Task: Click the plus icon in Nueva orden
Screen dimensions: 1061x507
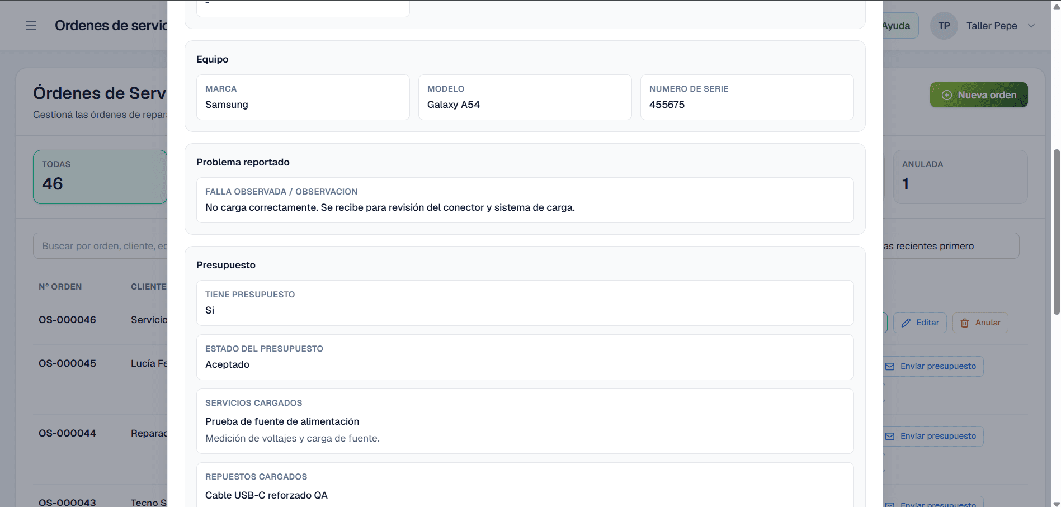Action: pyautogui.click(x=946, y=95)
